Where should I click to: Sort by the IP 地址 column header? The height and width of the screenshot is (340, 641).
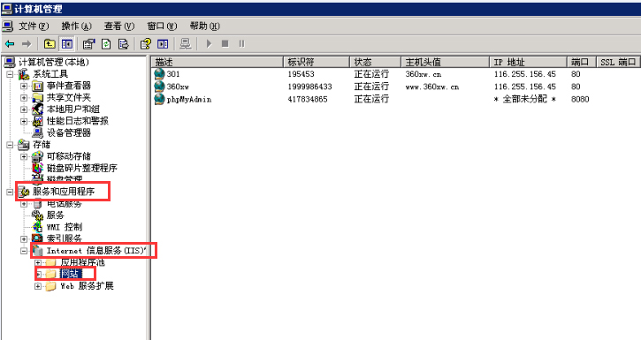tap(528, 62)
